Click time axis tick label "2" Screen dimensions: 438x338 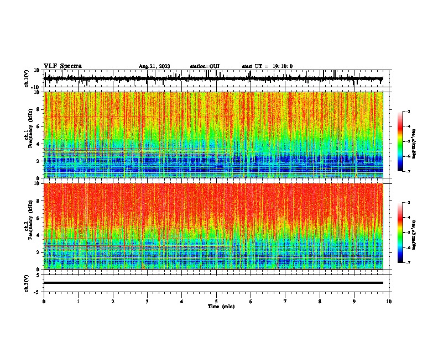[x=113, y=302]
